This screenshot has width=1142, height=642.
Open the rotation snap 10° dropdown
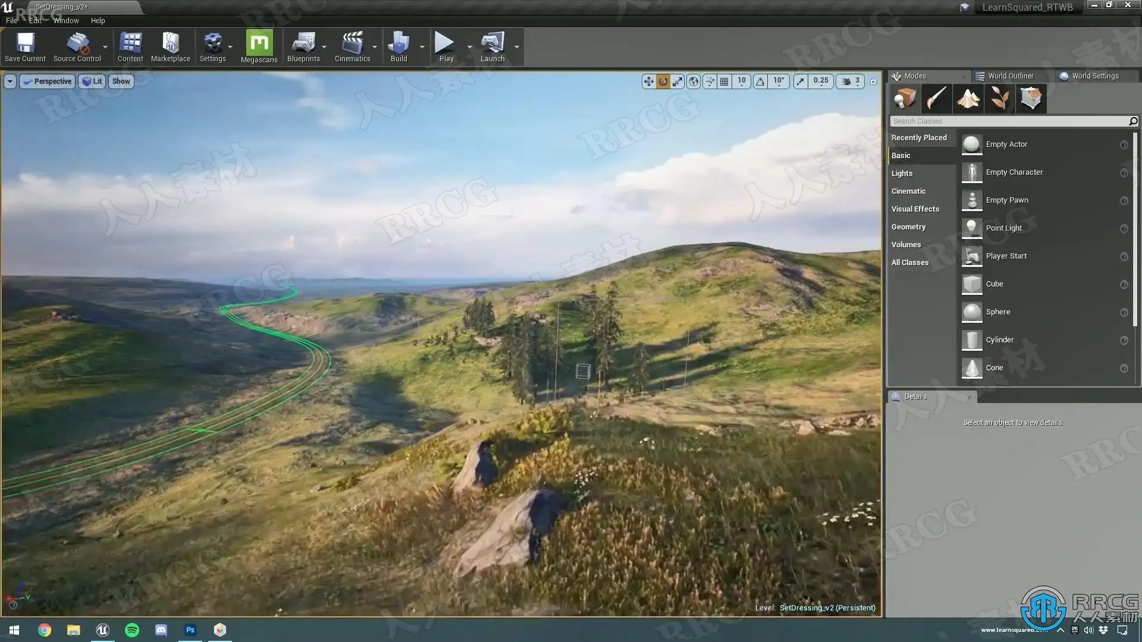pyautogui.click(x=779, y=81)
